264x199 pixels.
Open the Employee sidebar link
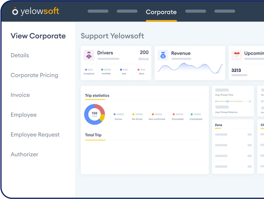(24, 115)
